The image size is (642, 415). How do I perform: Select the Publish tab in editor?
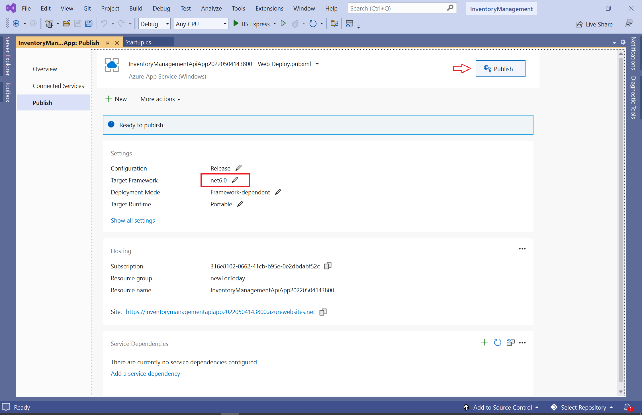(60, 42)
